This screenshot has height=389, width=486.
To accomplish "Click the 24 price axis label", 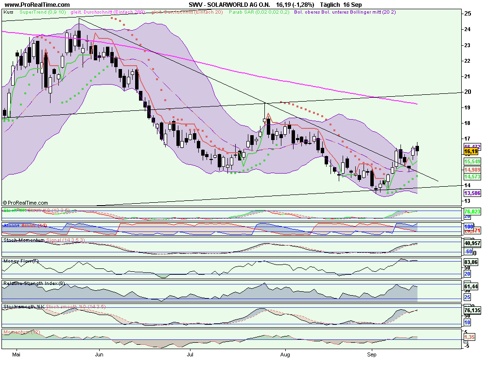I will [468, 30].
